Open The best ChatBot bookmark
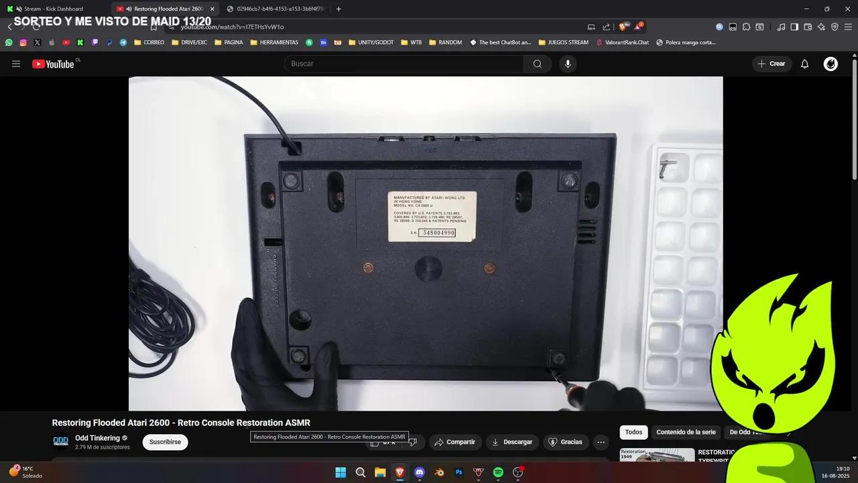Image resolution: width=858 pixels, height=483 pixels. (500, 42)
